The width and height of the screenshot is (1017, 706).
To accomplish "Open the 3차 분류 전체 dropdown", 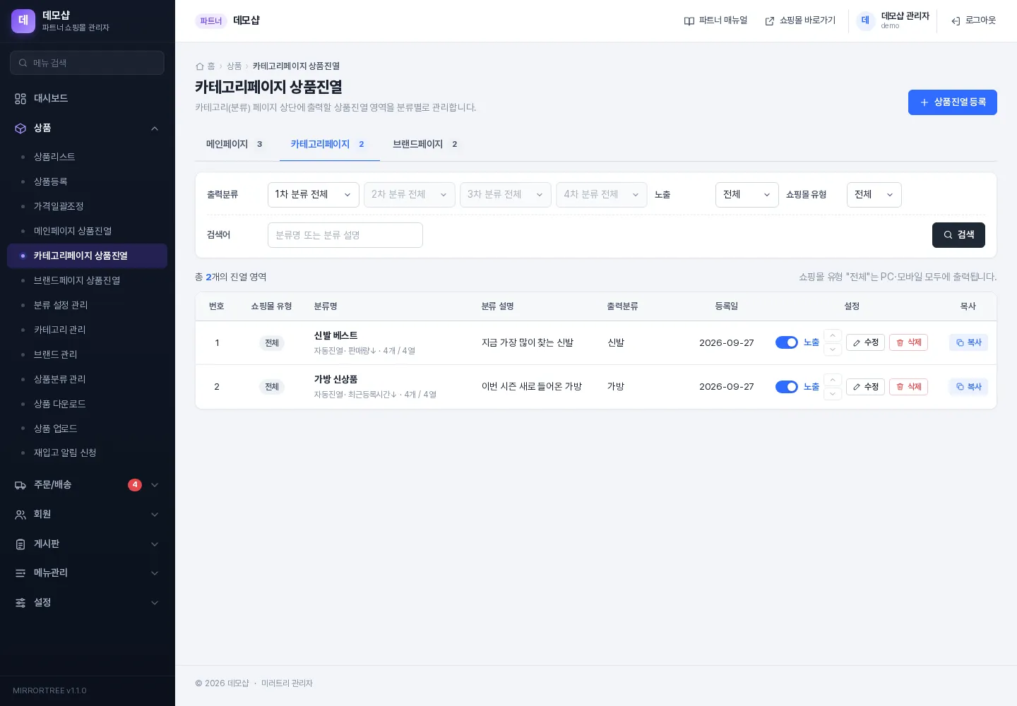I will pos(506,195).
